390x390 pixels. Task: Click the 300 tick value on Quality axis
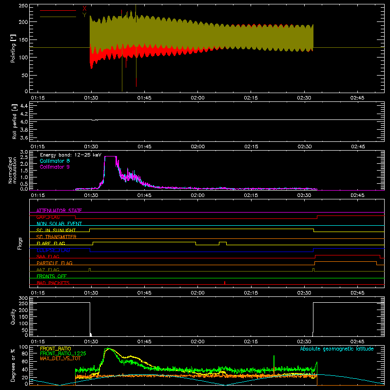[x=23, y=298]
